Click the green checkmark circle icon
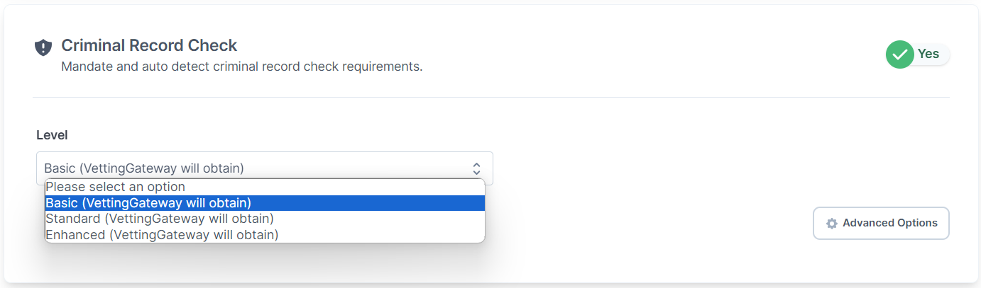Image resolution: width=981 pixels, height=288 pixels. [899, 54]
